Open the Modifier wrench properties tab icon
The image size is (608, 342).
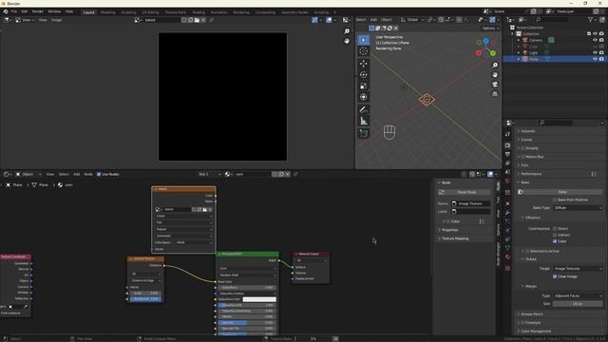tap(507, 213)
